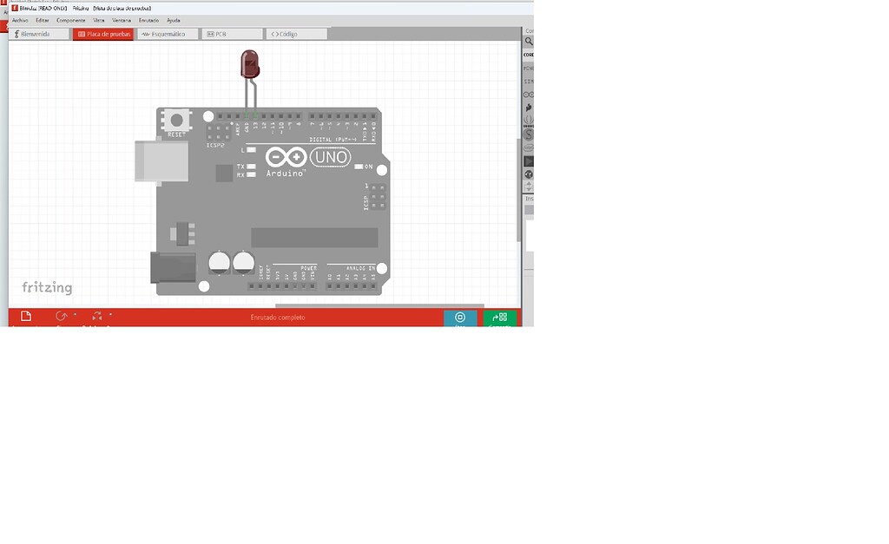Open the Código tab
Viewport: 889px width, 544px height.
click(x=297, y=34)
